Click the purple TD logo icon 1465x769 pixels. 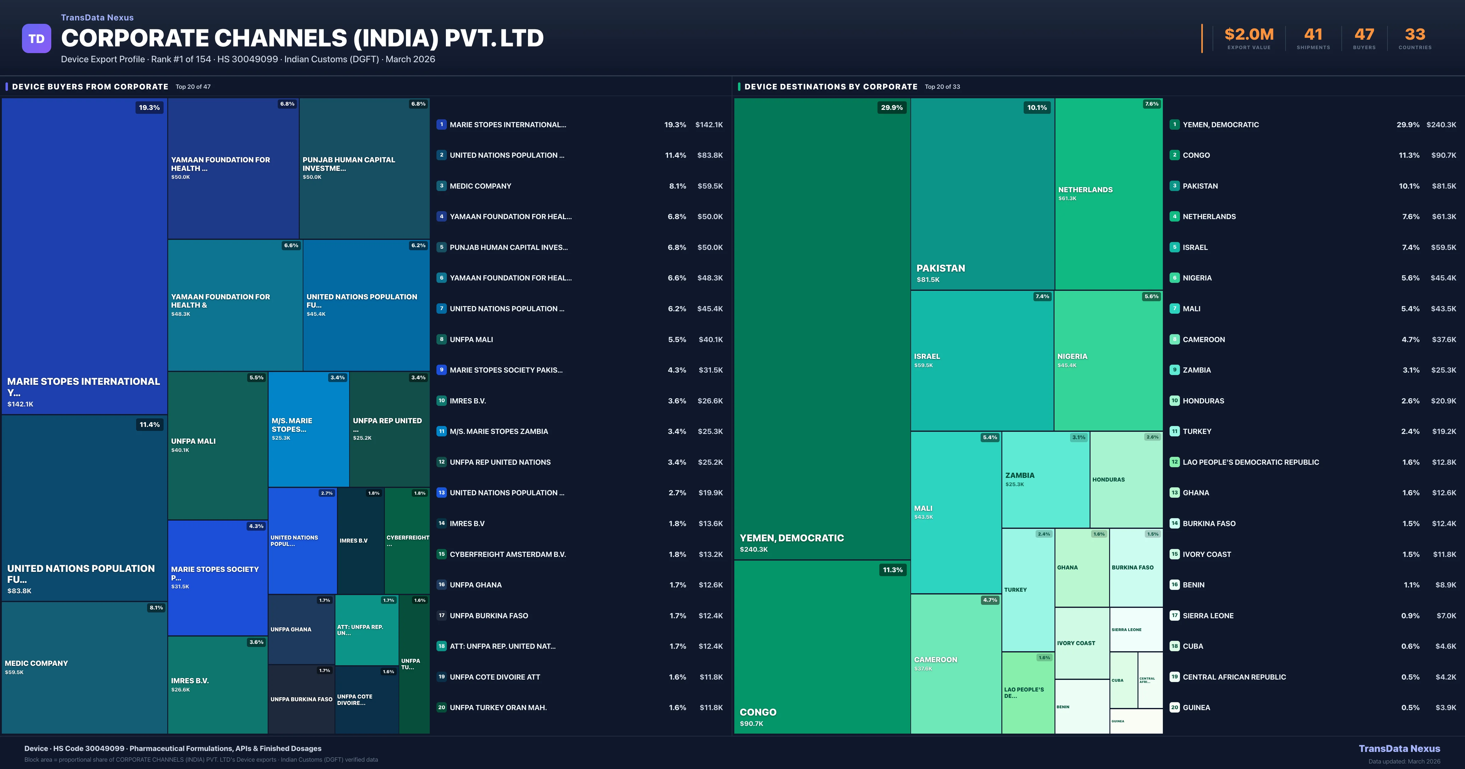click(x=36, y=39)
